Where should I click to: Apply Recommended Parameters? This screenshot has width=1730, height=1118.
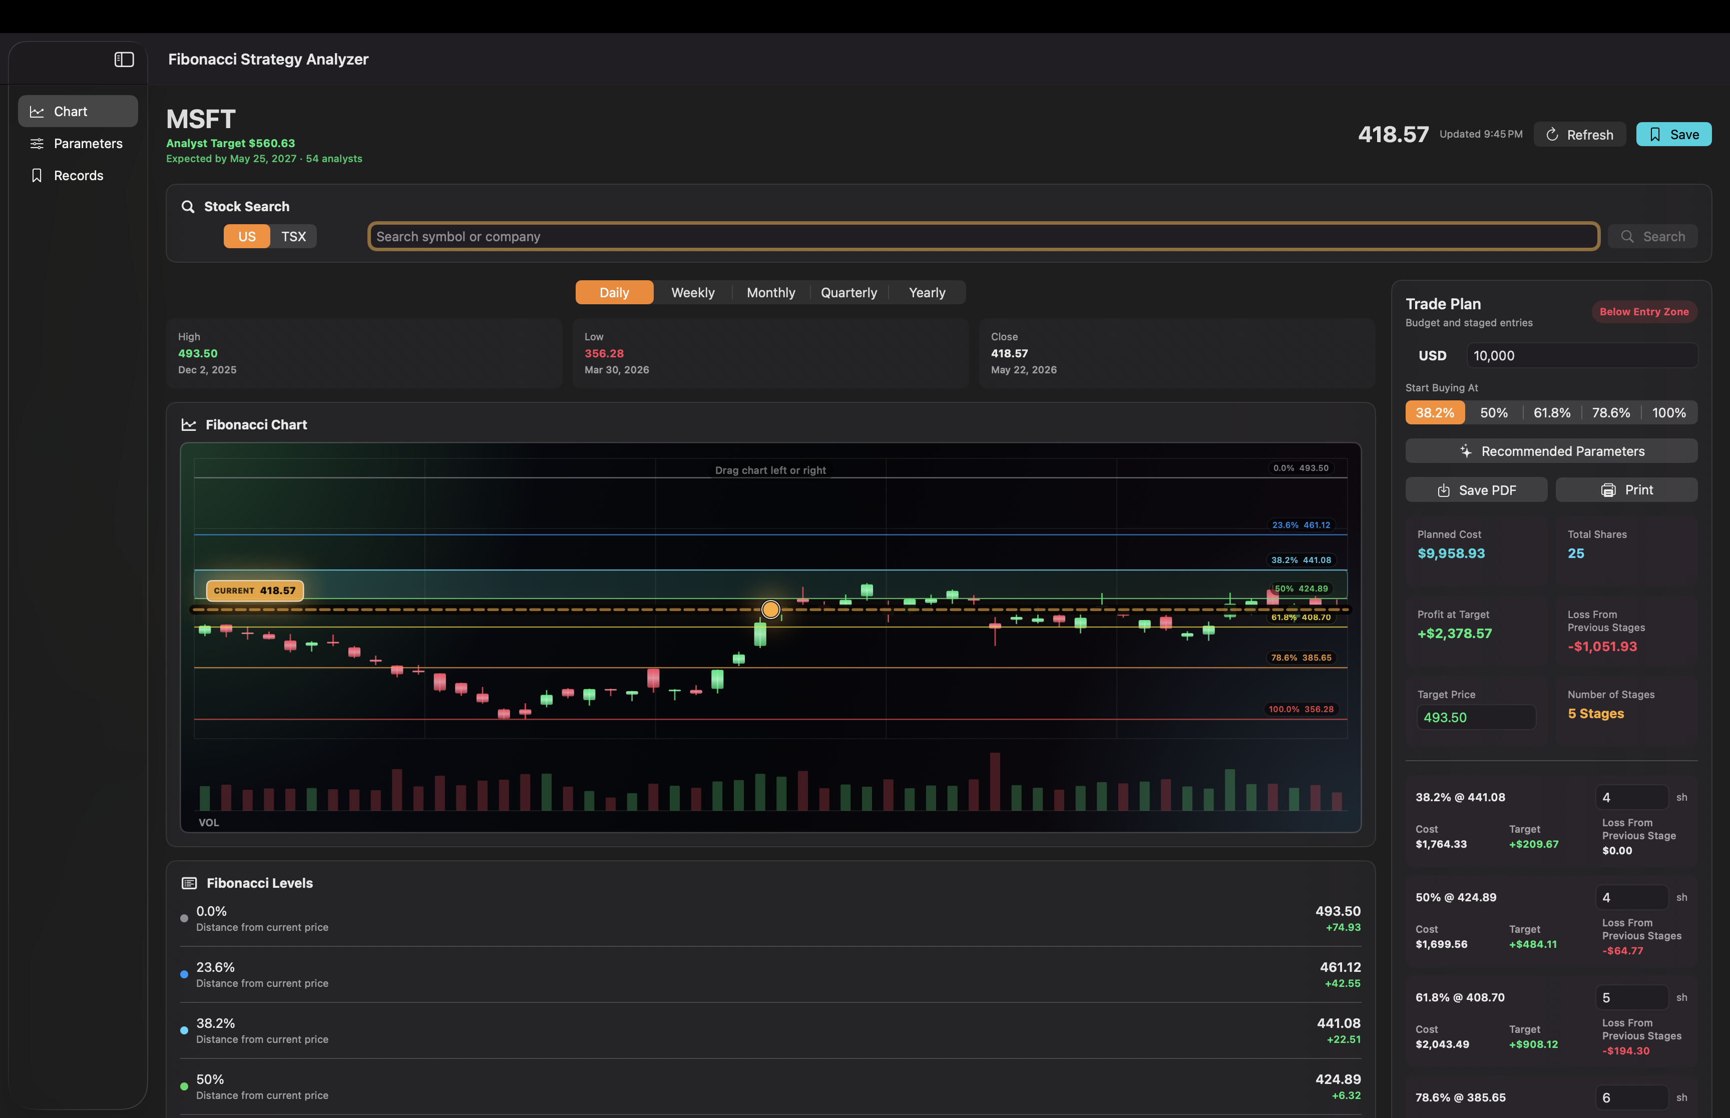click(x=1551, y=451)
